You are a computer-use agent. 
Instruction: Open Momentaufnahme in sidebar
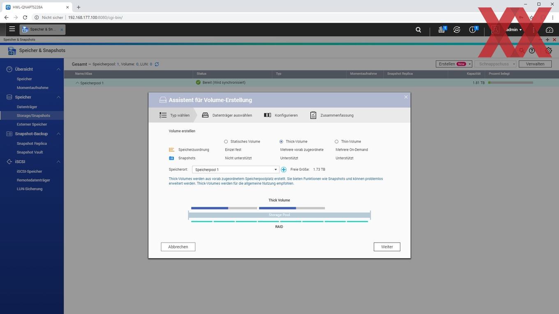32,87
